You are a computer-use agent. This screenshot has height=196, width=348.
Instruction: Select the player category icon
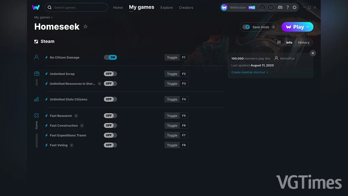[x=36, y=57]
